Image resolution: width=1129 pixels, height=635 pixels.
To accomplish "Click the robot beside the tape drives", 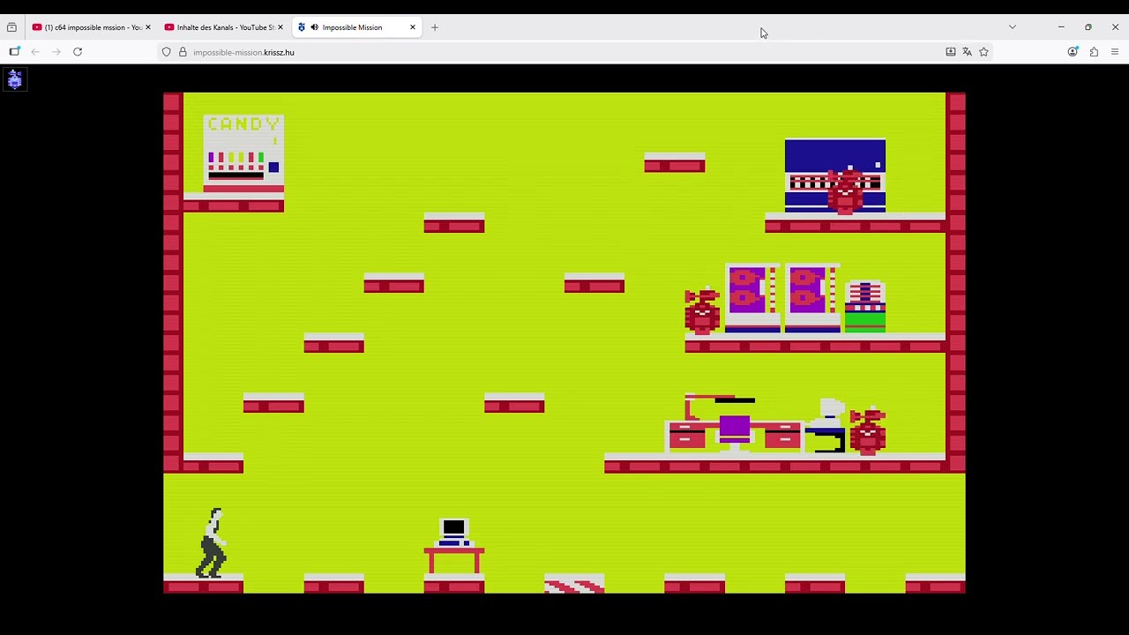I will [x=702, y=311].
